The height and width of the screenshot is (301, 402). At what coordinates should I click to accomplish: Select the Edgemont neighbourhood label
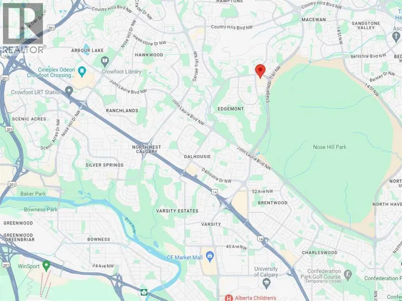click(x=230, y=109)
